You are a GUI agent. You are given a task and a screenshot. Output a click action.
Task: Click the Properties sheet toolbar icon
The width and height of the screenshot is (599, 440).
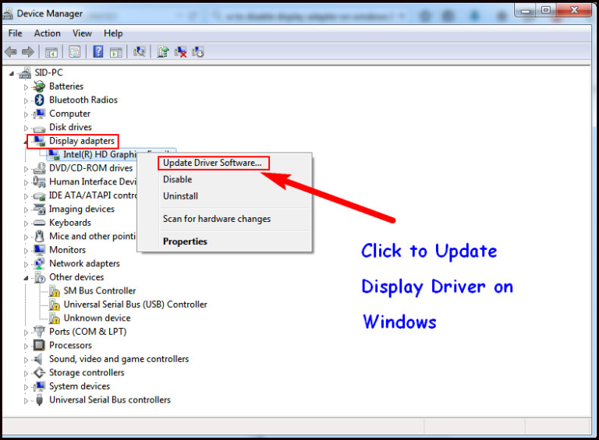[x=75, y=51]
